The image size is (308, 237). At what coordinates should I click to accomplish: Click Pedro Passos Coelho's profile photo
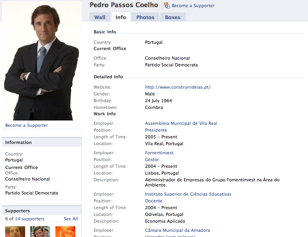[x=42, y=61]
